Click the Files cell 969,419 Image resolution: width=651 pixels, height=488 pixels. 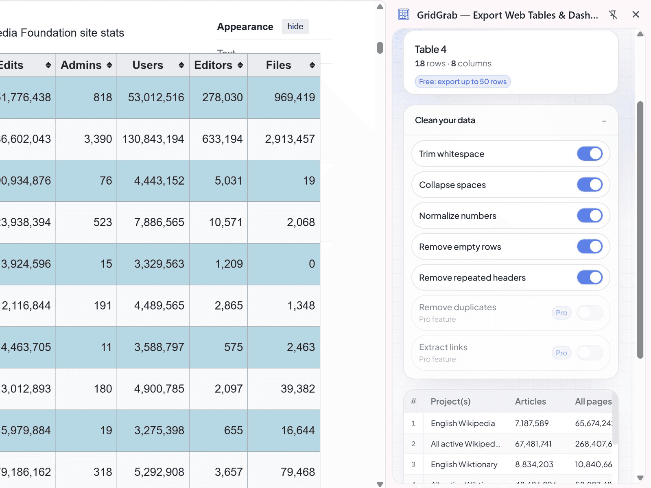tap(284, 98)
